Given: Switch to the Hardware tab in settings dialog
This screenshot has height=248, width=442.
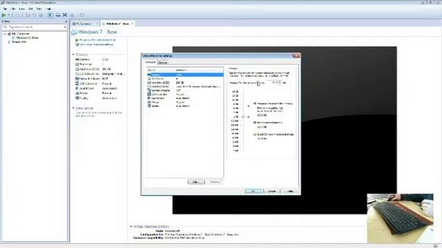Looking at the screenshot, I should coord(150,63).
